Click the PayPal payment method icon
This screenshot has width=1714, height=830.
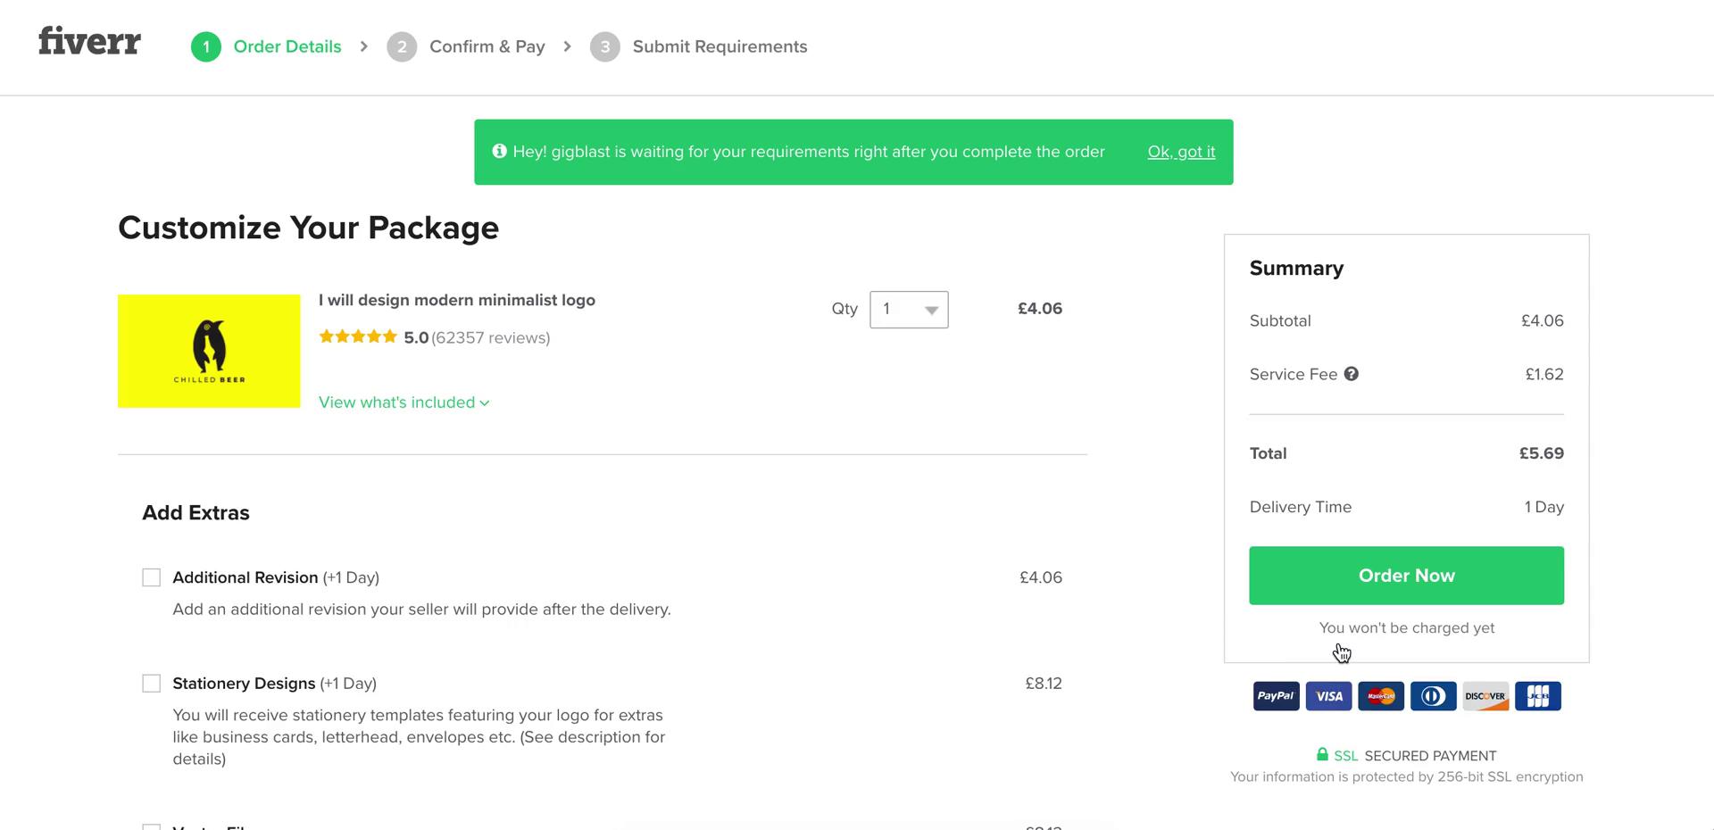[1276, 696]
